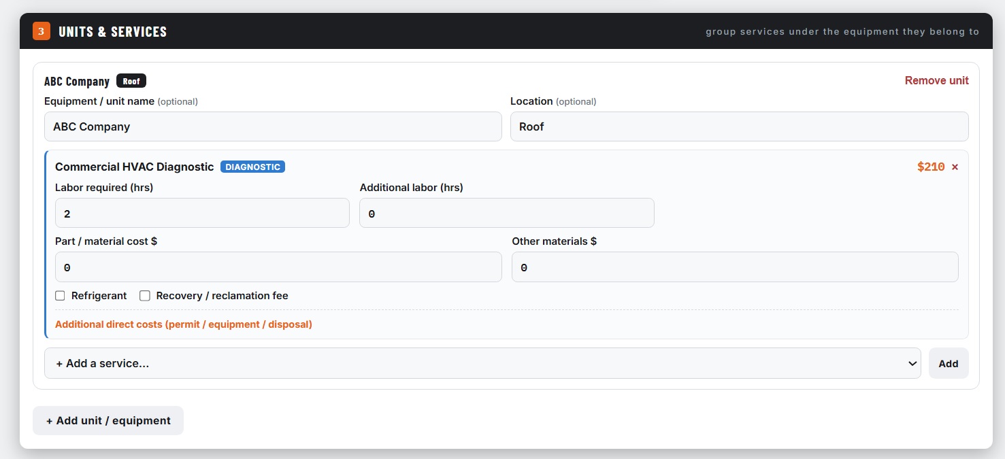Select the Labor required (hrs) field
This screenshot has height=459, width=1005.
pyautogui.click(x=202, y=214)
